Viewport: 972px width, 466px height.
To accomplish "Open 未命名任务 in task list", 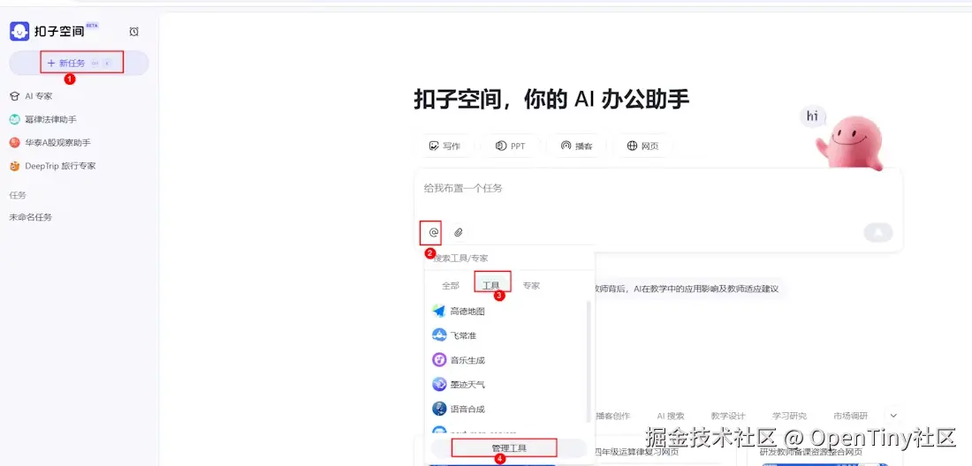I will point(30,217).
